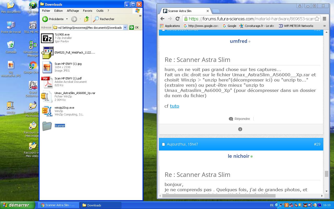Select Umax_AstraSlim_AS6000_Xp.rar archive
334x209 pixels.
[x=47, y=96]
